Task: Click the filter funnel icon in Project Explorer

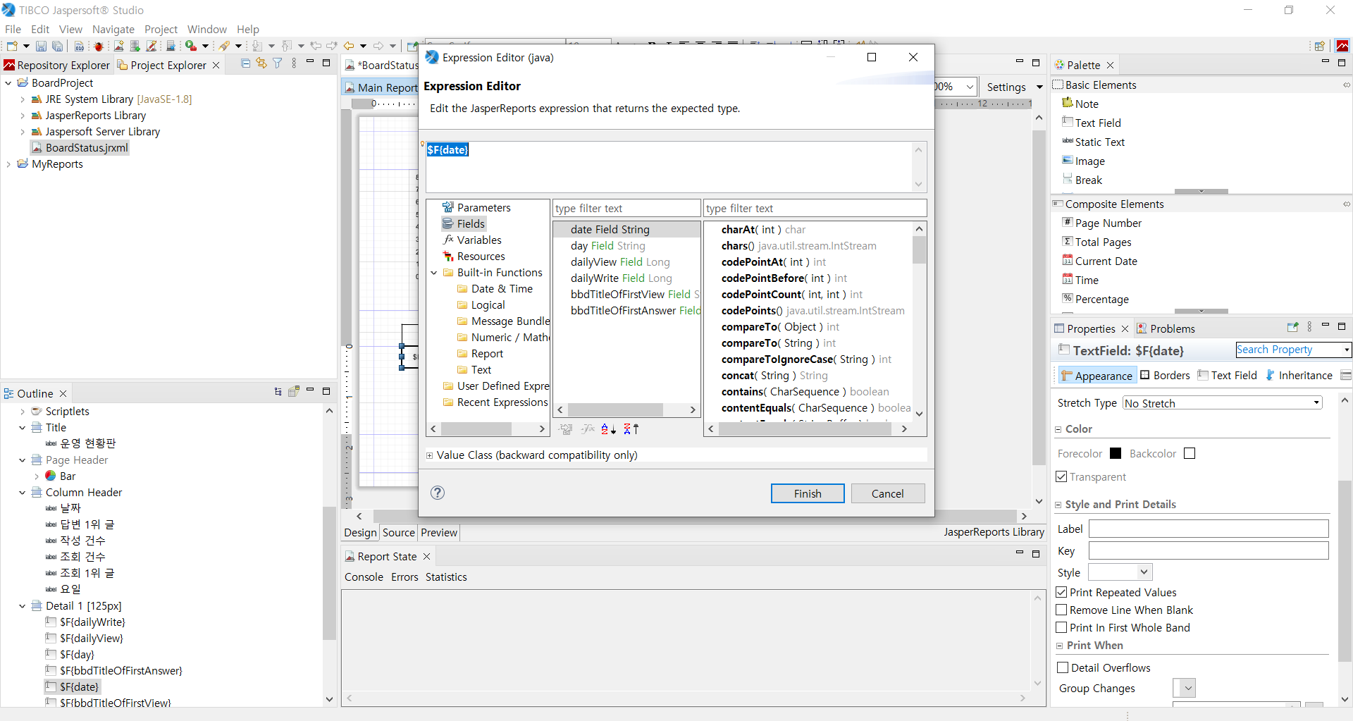Action: (278, 63)
